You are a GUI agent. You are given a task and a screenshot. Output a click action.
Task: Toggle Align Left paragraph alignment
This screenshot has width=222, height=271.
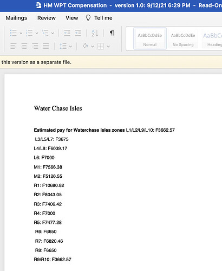(x=14, y=46)
